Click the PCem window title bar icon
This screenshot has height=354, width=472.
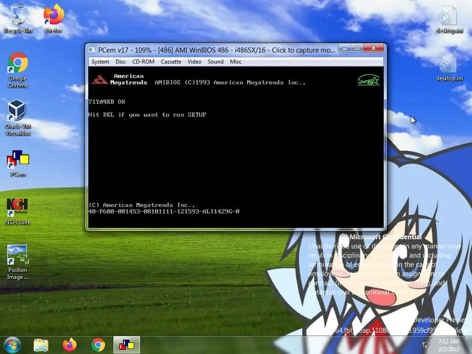coord(92,50)
